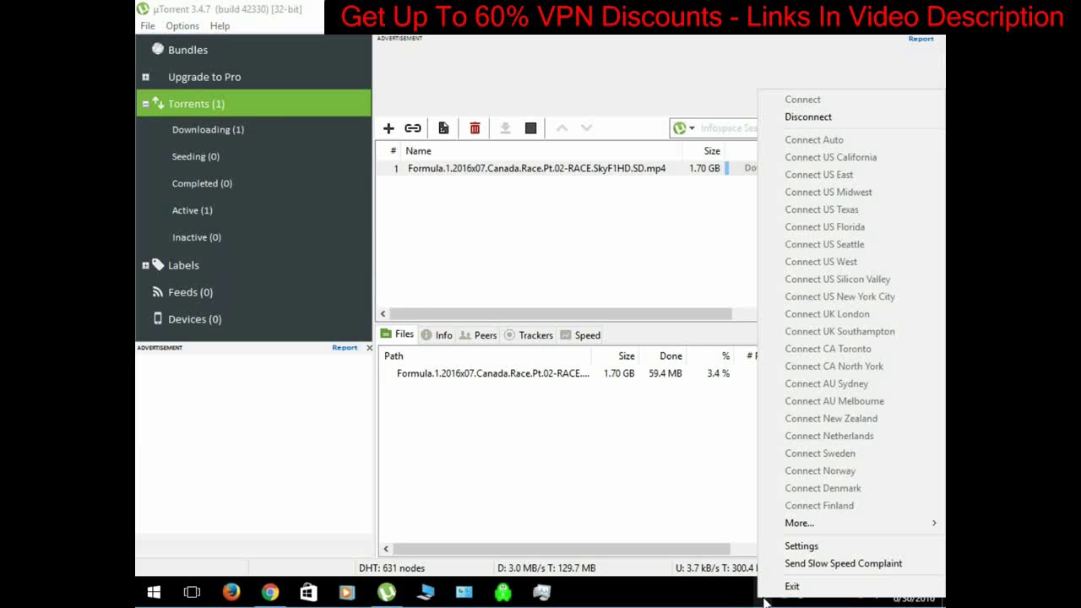Choose Connect UK London

pyautogui.click(x=827, y=314)
